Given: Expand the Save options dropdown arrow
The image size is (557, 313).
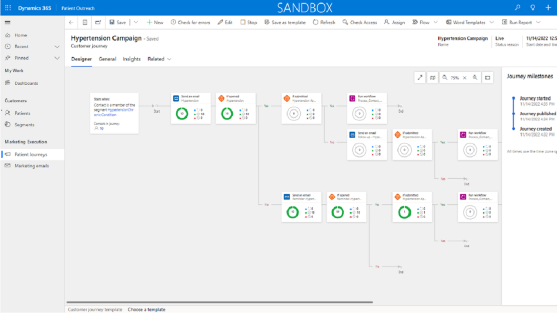Looking at the screenshot, I should pyautogui.click(x=136, y=22).
